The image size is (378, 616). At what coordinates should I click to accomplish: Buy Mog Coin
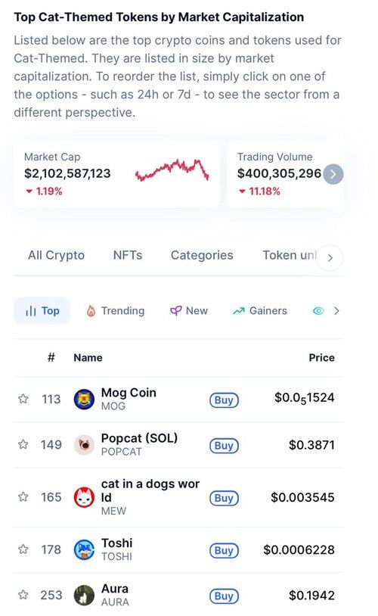coord(224,400)
